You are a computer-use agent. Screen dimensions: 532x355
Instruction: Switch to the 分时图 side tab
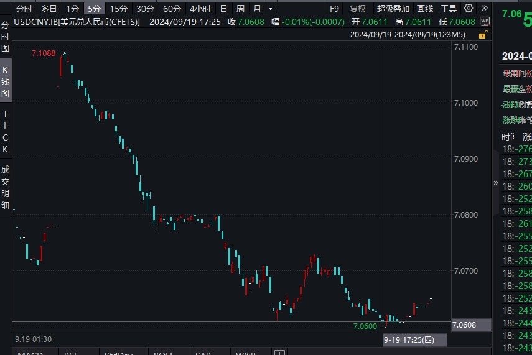[x=6, y=37]
